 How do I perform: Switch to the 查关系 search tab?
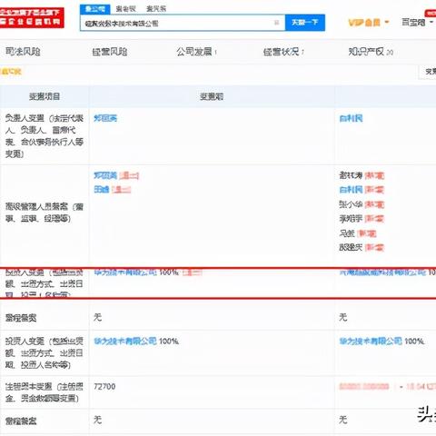tap(156, 9)
